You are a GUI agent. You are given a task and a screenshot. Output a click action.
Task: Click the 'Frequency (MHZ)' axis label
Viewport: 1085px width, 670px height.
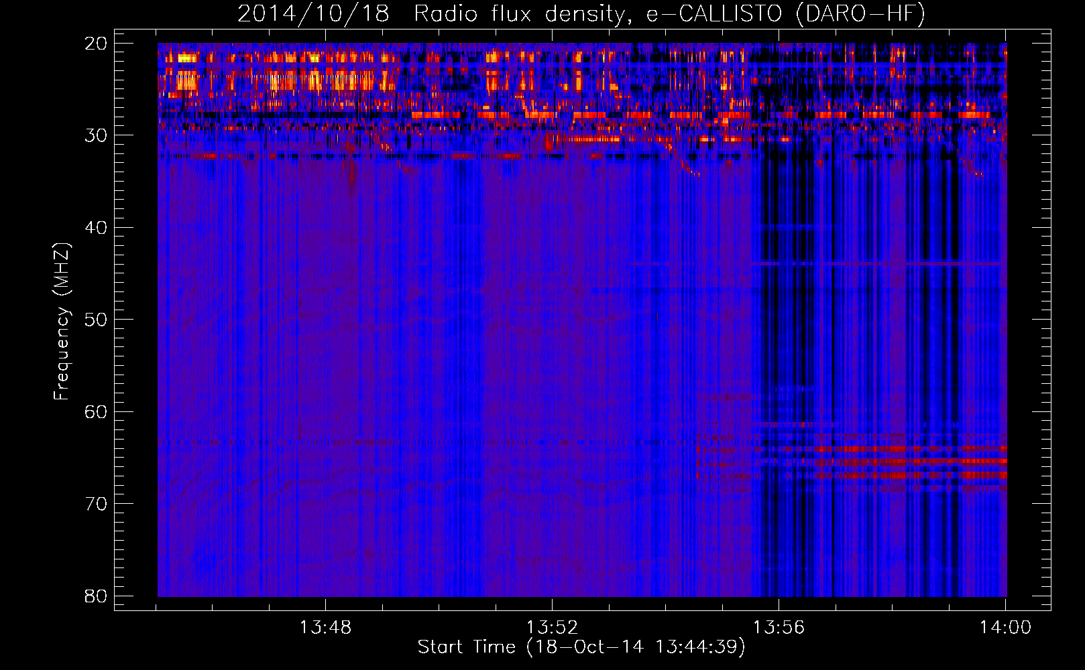point(62,322)
